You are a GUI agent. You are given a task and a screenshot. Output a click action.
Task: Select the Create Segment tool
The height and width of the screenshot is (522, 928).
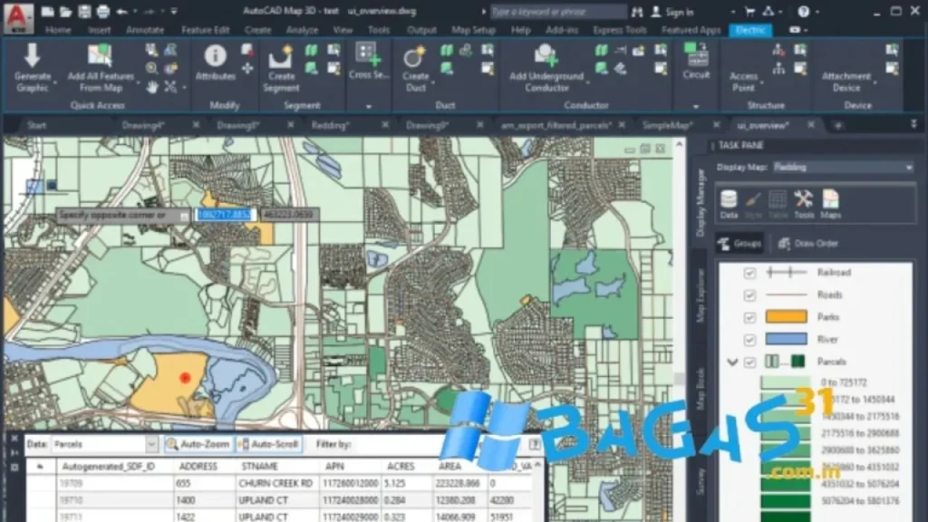pos(281,69)
